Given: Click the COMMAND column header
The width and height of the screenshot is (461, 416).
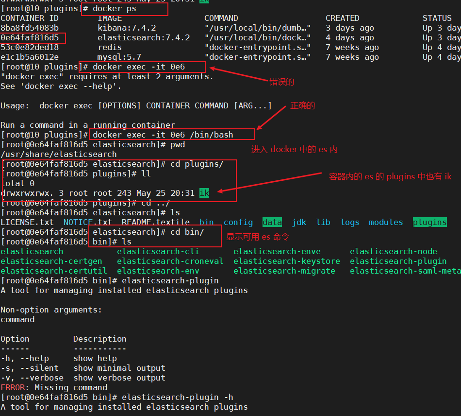Looking at the screenshot, I should point(221,18).
